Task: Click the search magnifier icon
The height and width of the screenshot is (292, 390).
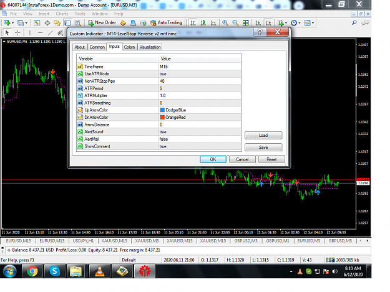Action: pyautogui.click(x=354, y=23)
